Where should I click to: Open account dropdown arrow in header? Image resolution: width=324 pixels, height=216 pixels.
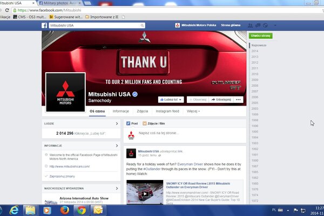tap(275, 25)
